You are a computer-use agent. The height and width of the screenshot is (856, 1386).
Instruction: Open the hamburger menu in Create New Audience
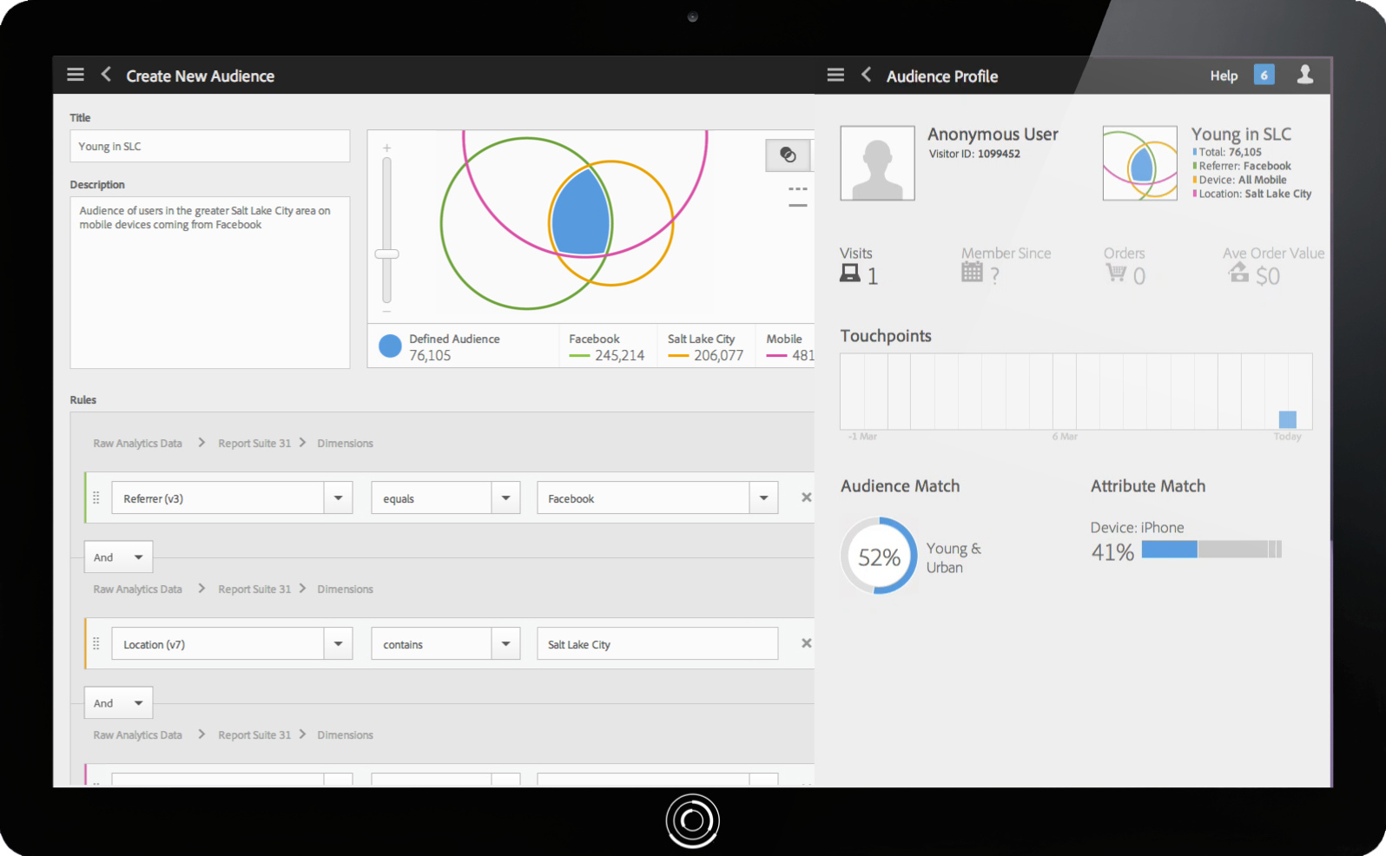(x=76, y=75)
